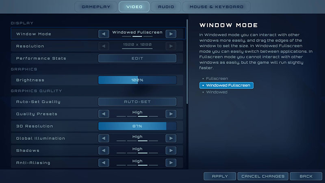Raise Shadows quality with right arrow
The image size is (325, 183).
(x=171, y=151)
